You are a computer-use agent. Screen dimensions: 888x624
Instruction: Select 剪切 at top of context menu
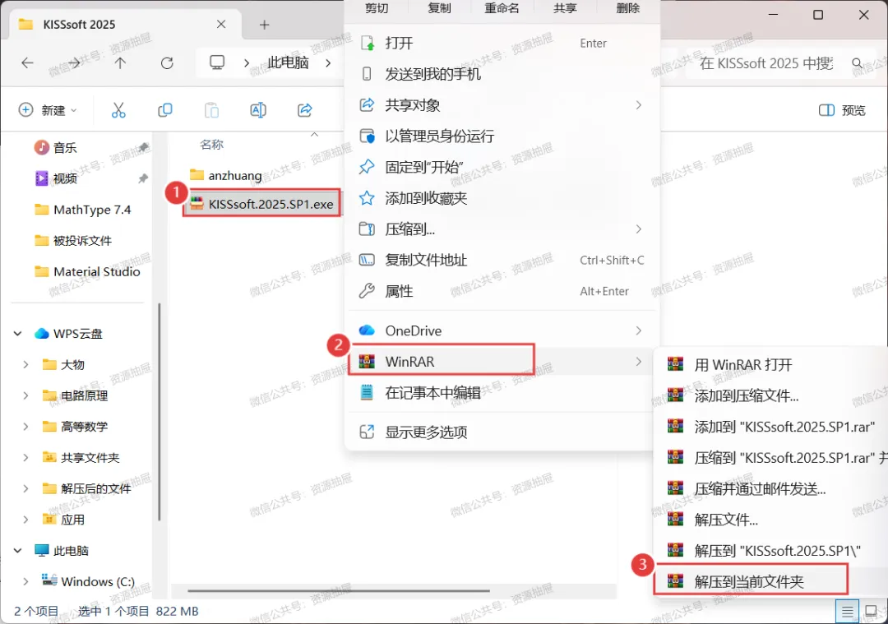[377, 8]
